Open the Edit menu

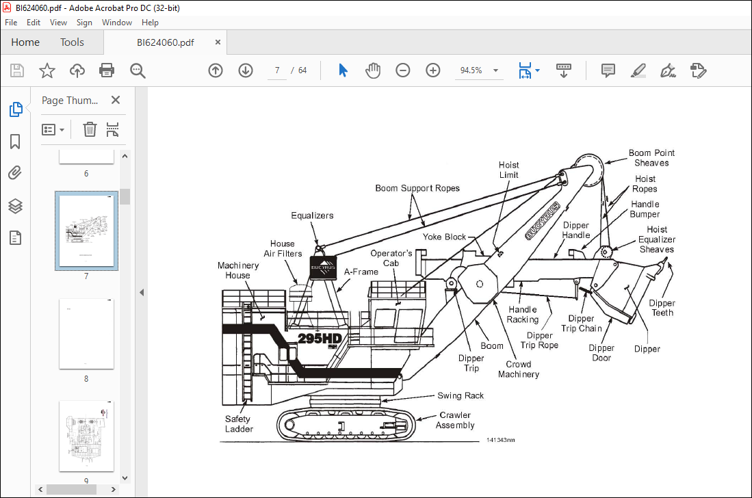pos(33,23)
